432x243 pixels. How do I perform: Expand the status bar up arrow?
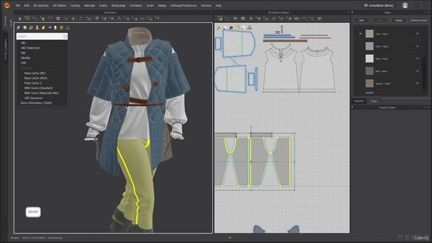coord(230,238)
